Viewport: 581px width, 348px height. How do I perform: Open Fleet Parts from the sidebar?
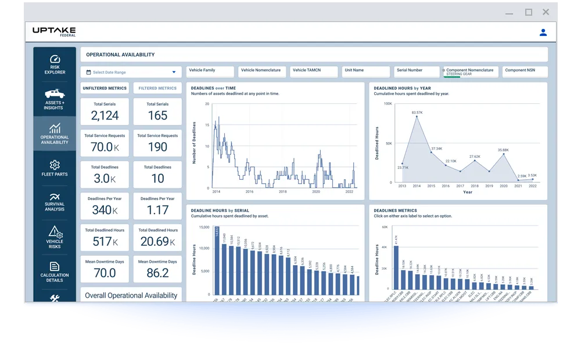coord(54,168)
